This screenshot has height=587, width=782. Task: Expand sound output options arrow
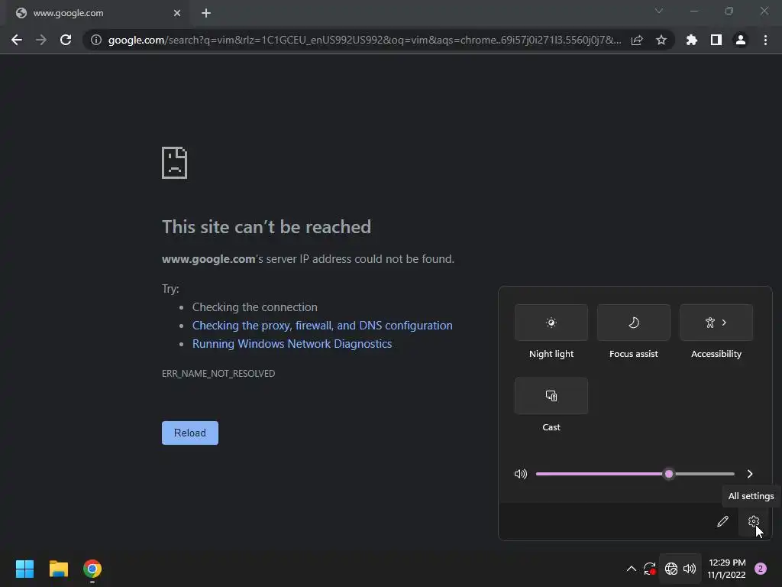pos(750,474)
